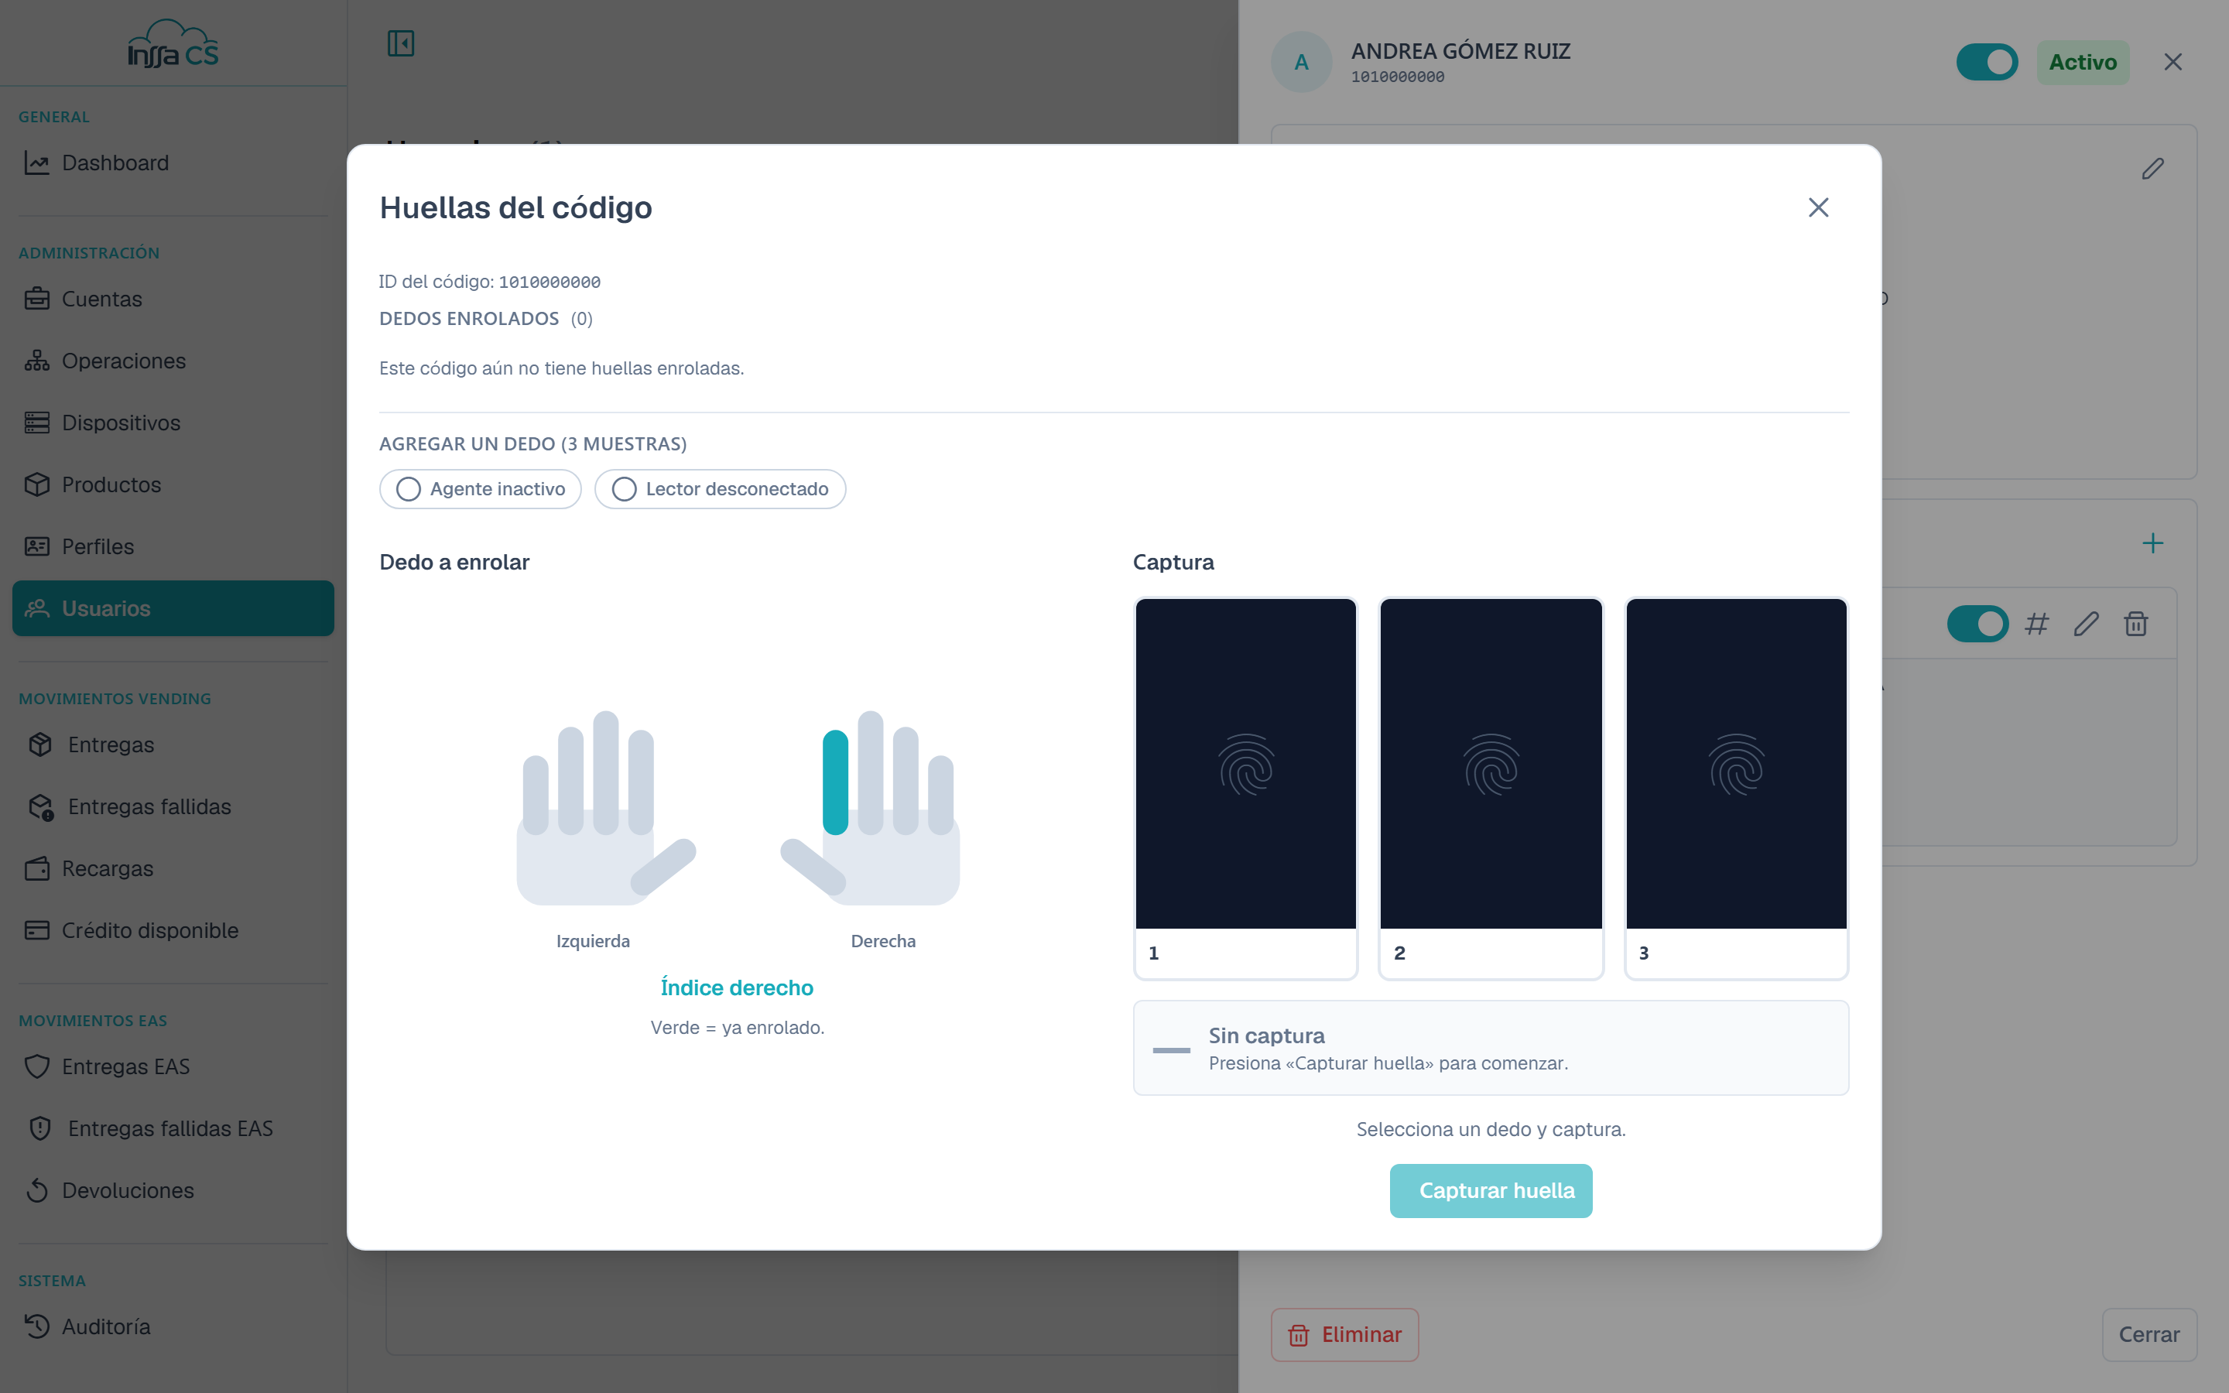Click capture sample slot 2
The width and height of the screenshot is (2229, 1393).
pos(1491,789)
